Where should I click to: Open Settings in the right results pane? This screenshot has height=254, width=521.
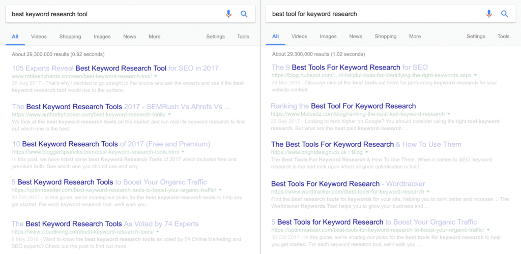[476, 37]
